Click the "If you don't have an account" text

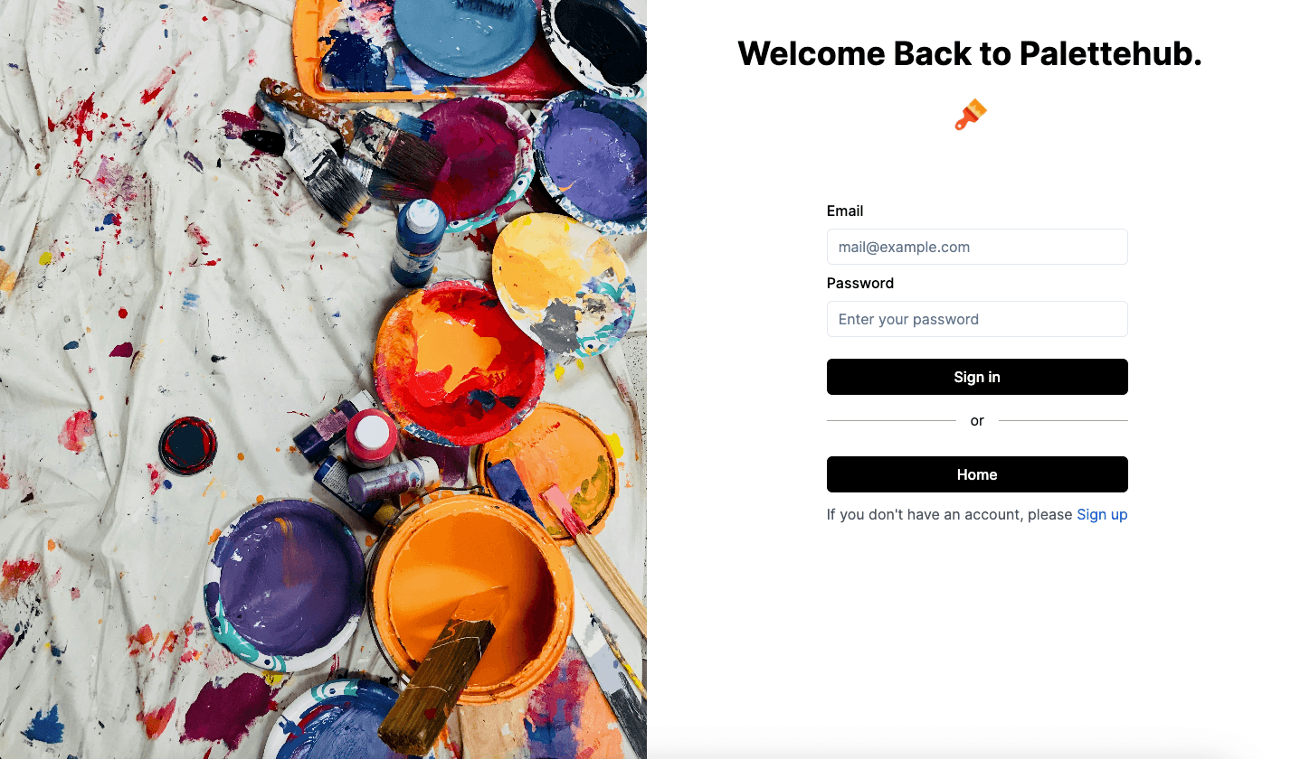pyautogui.click(x=950, y=514)
